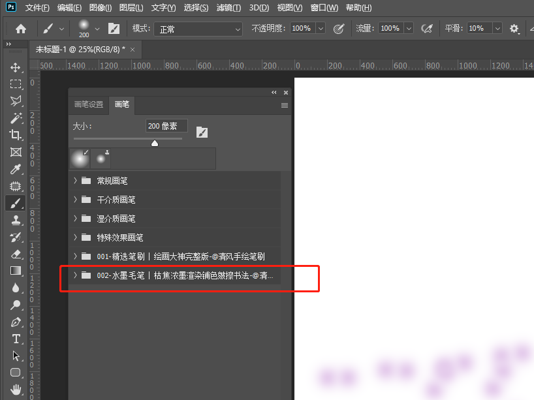Close the 未标题-1 document tab

click(133, 50)
